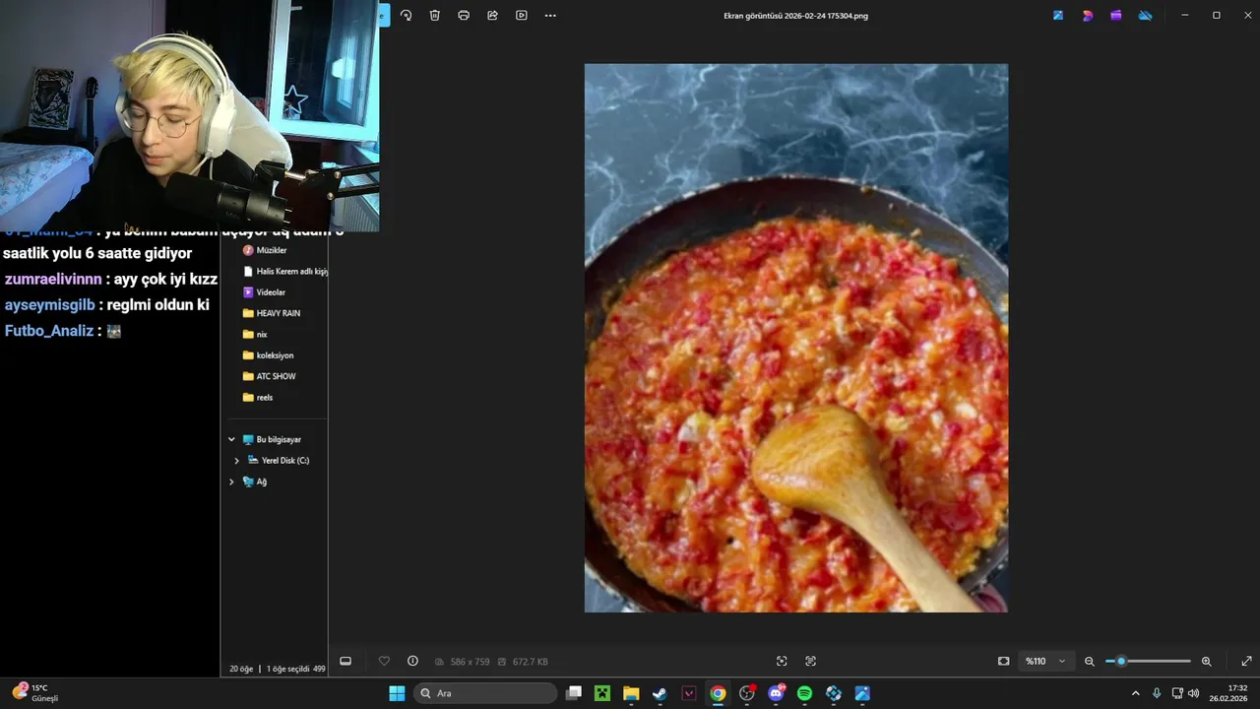The height and width of the screenshot is (709, 1260).
Task: Start slideshow from the toolbar
Action: pyautogui.click(x=522, y=16)
